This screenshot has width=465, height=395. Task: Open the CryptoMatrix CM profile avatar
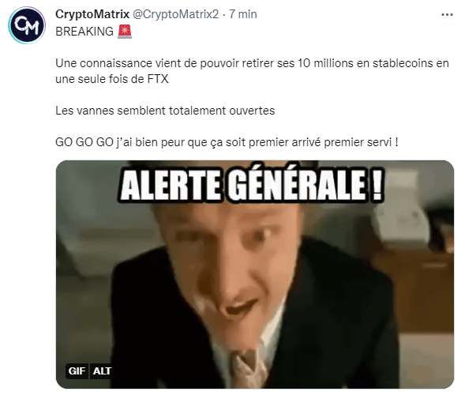tap(27, 25)
